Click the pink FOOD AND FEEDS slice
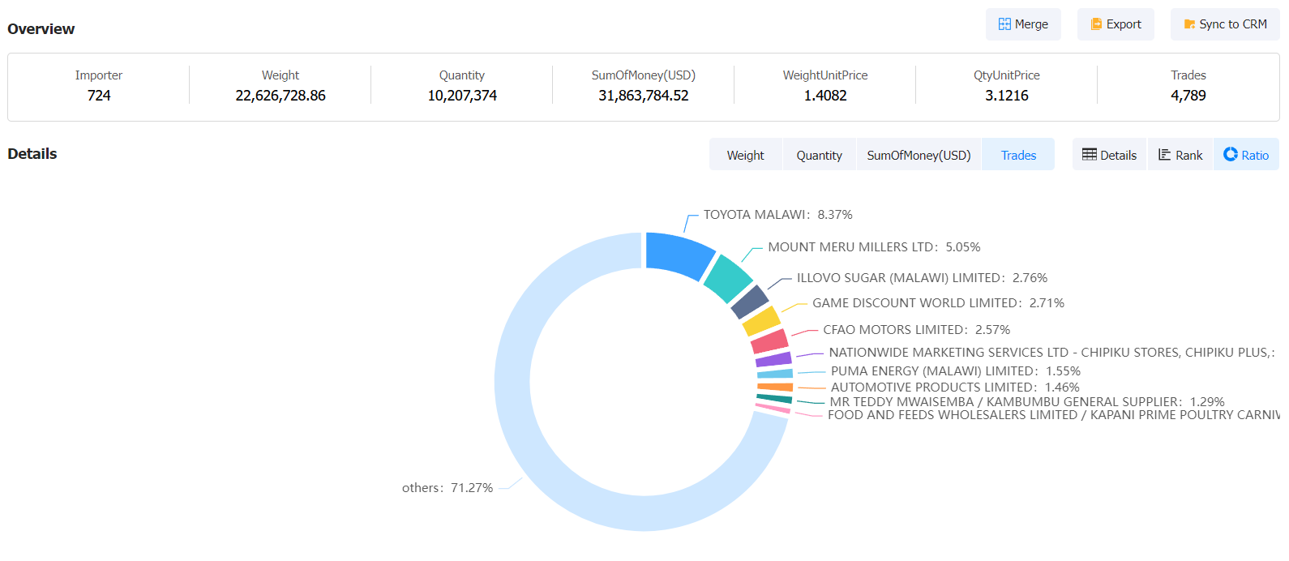 773,409
